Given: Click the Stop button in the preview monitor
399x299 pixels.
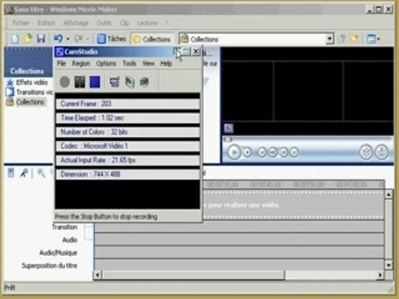Looking at the screenshot, I should pyautogui.click(x=247, y=152).
